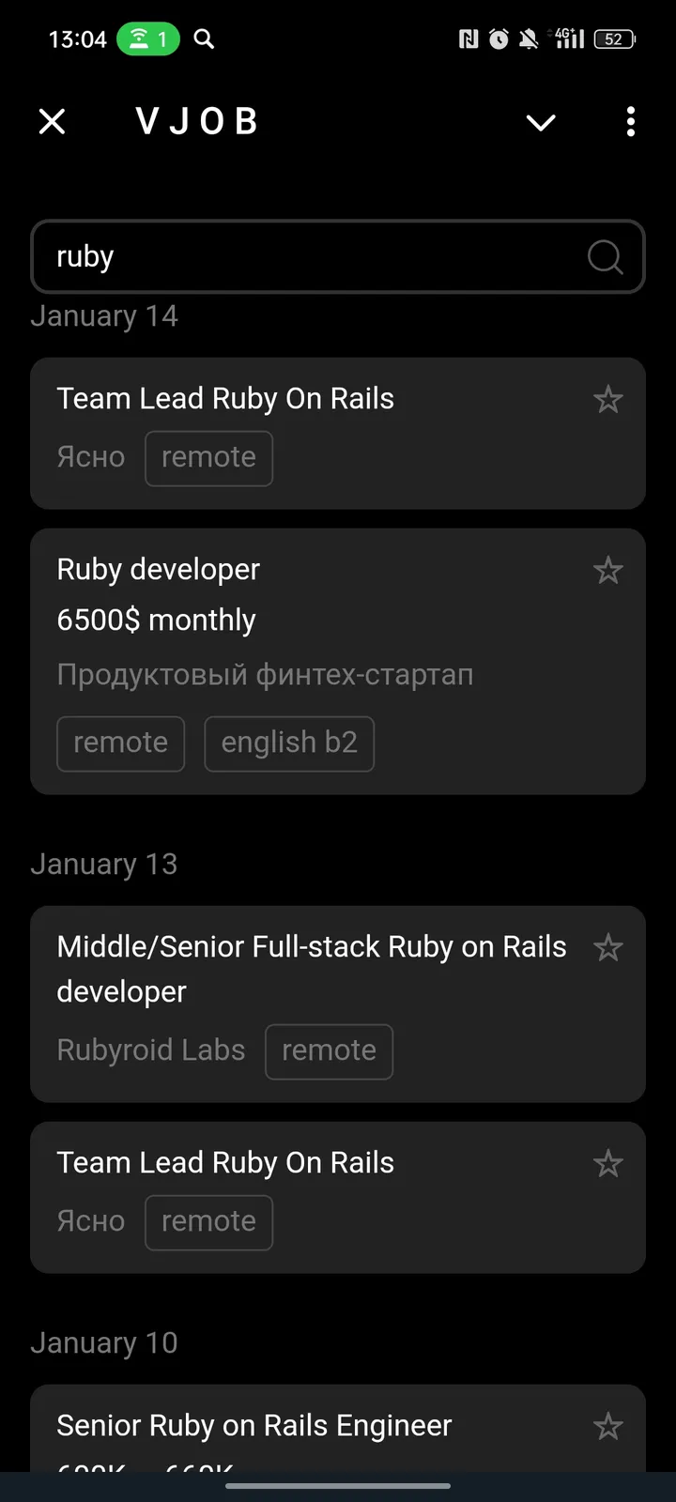Tap the battery indicator in the status bar
Screen dimensions: 676x1502
tap(615, 39)
